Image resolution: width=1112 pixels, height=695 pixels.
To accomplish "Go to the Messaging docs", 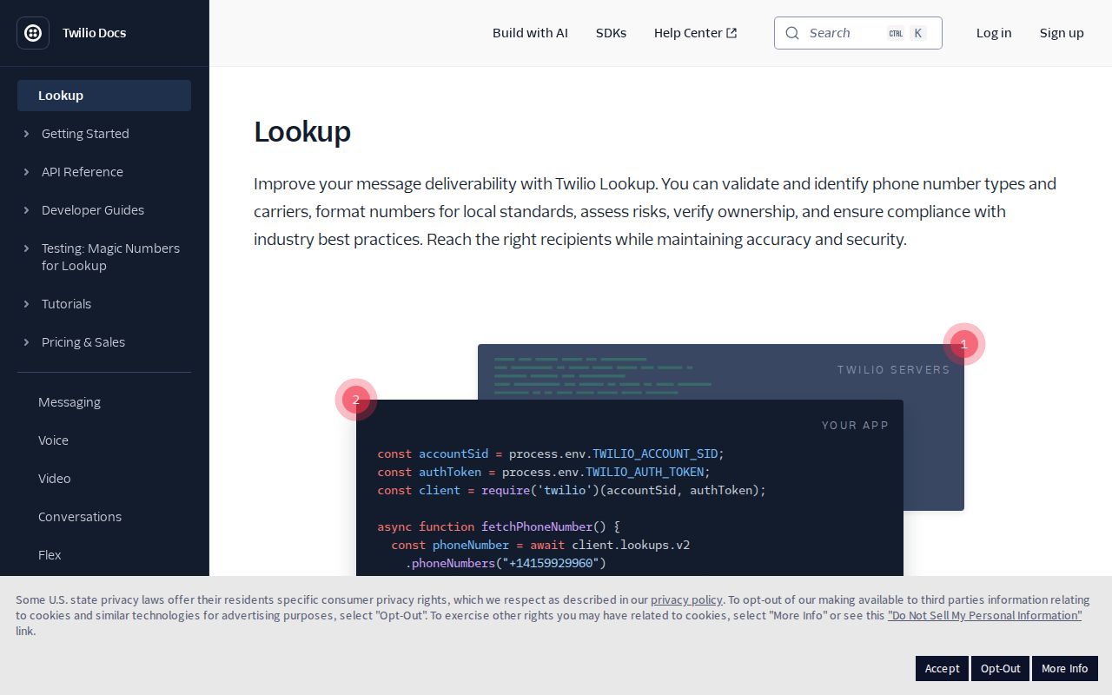I will [69, 402].
